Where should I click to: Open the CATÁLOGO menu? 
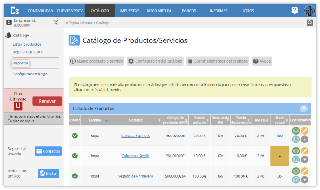click(100, 11)
